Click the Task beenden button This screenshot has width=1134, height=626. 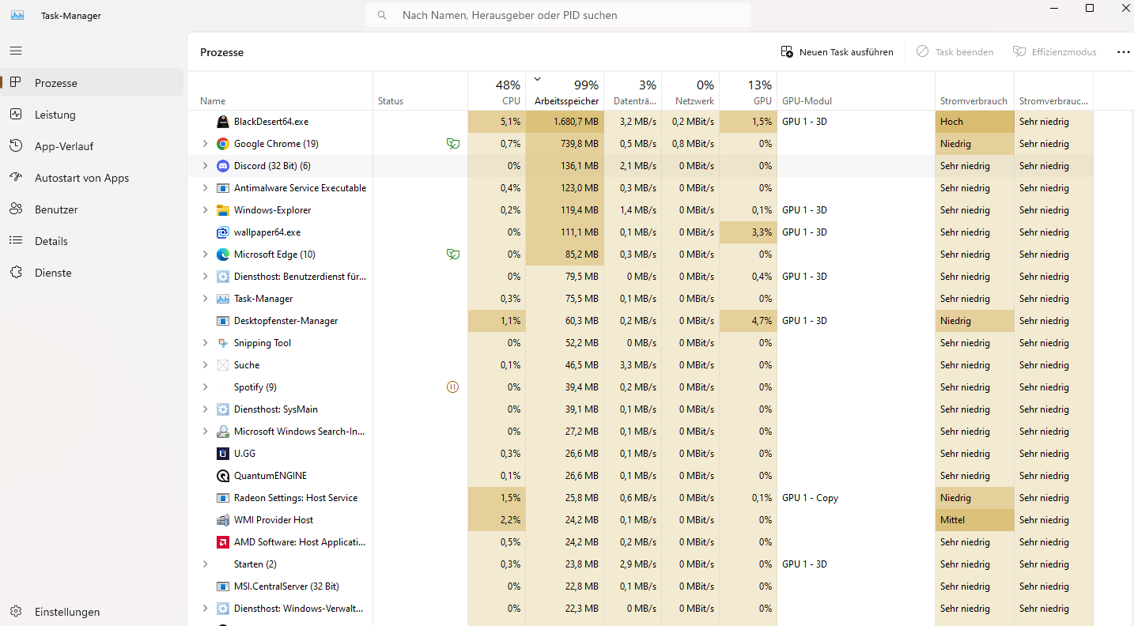[954, 52]
